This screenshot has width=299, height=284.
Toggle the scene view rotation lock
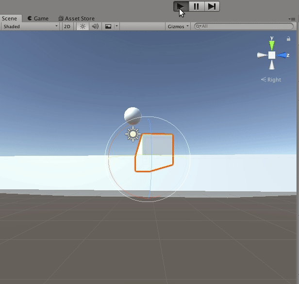tap(288, 39)
